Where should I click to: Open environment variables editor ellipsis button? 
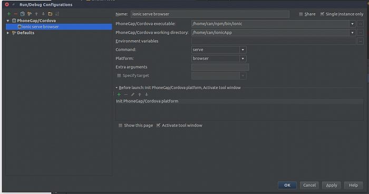(x=360, y=41)
